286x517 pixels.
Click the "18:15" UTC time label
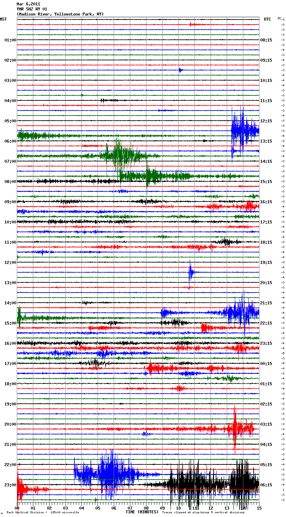tap(266, 242)
